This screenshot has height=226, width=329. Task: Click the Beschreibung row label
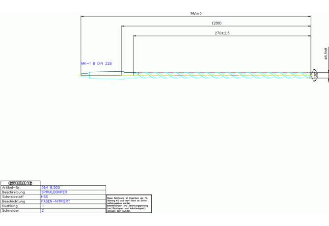click(x=14, y=192)
